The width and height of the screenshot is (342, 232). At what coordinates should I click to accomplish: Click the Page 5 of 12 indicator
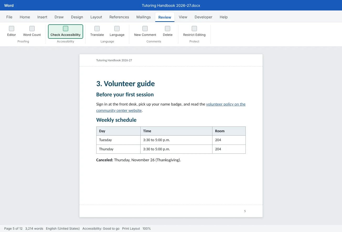(13, 229)
